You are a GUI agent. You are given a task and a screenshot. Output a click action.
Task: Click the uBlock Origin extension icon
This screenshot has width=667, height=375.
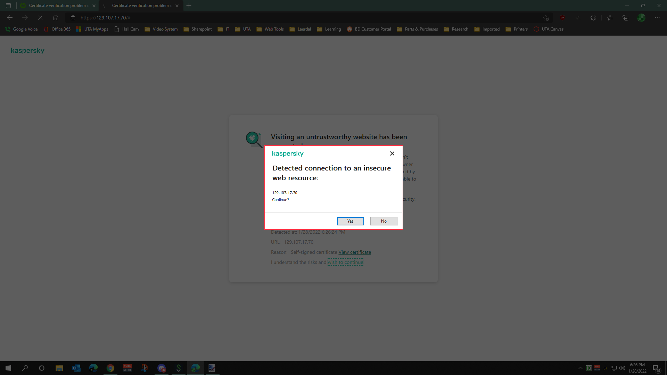tap(562, 18)
